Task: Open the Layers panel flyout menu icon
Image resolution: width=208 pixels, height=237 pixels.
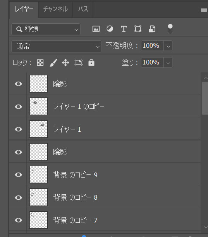Action: pos(204,10)
